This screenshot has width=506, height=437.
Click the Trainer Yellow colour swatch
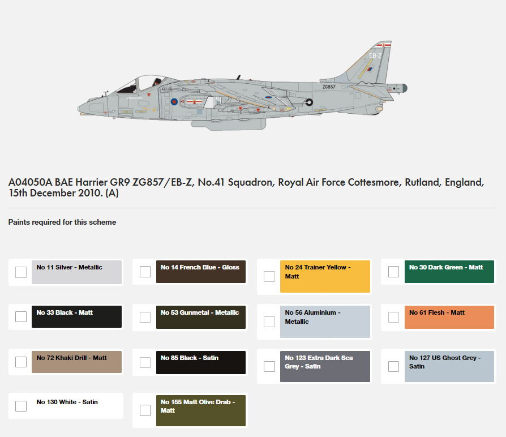(325, 276)
